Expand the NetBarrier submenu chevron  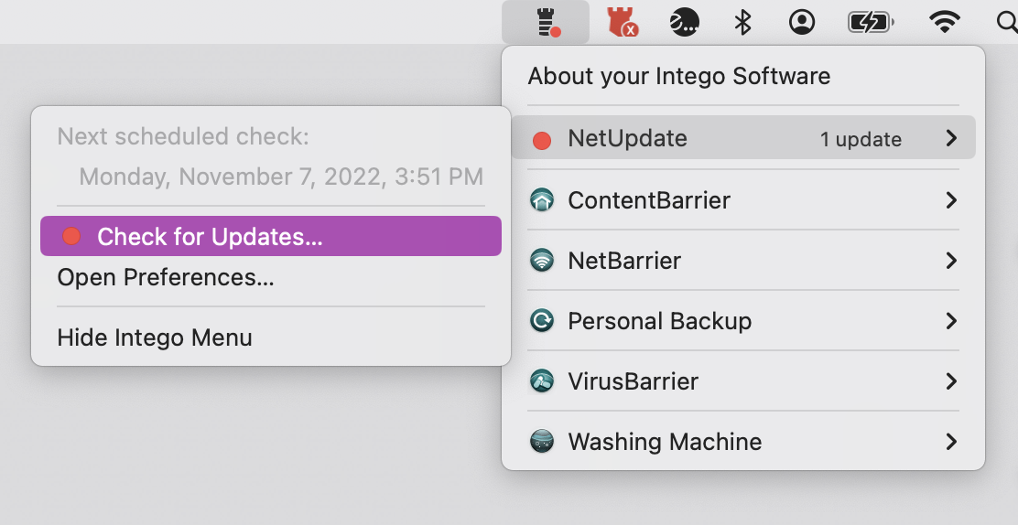(951, 261)
